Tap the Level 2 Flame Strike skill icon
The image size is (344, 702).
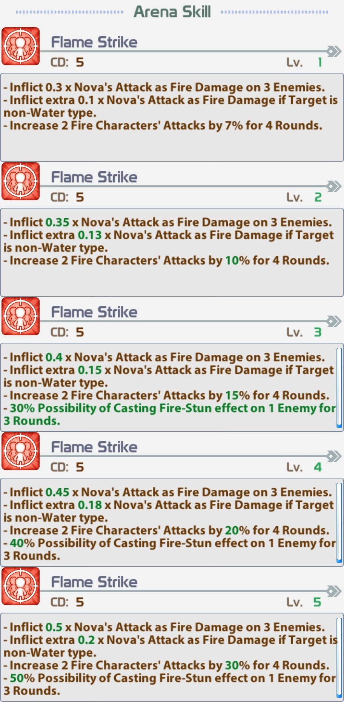pos(21,181)
